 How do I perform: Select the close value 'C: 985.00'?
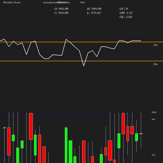61,13
